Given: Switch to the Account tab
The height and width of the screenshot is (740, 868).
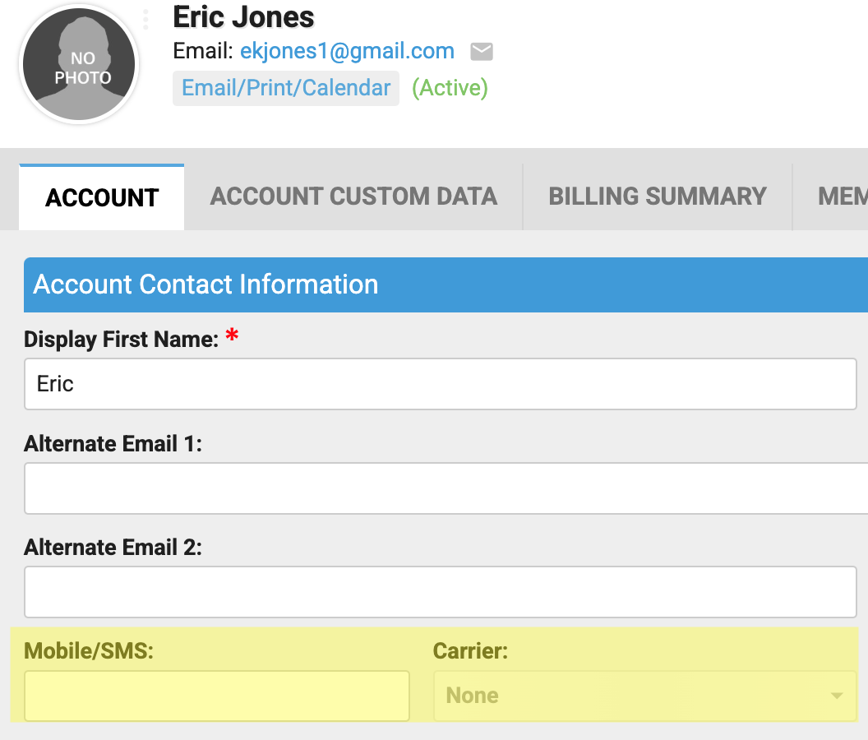Looking at the screenshot, I should click(x=102, y=197).
